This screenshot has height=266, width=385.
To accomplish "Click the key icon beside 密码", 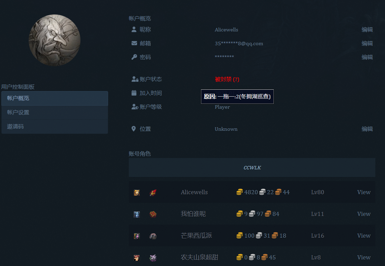I will coord(134,57).
